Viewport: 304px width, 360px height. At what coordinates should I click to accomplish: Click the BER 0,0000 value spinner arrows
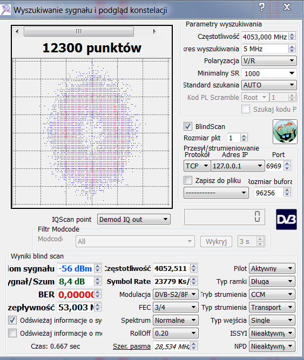[x=98, y=294]
